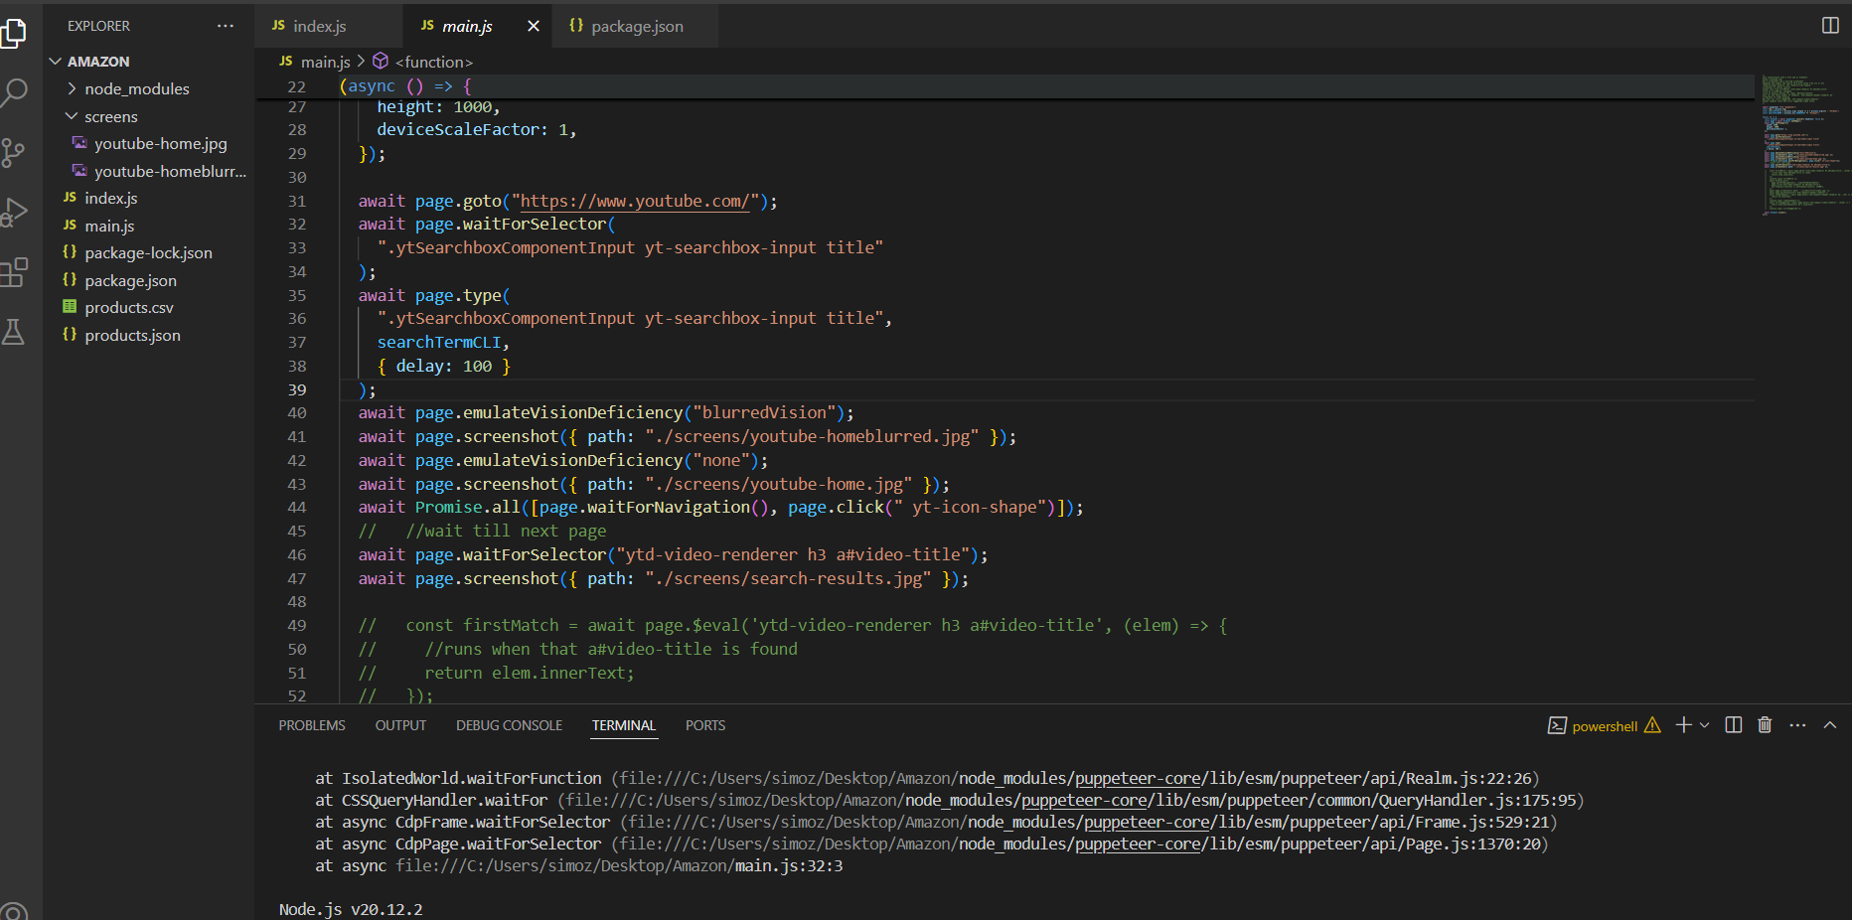1852x920 pixels.
Task: Place cursor on line number 39
Action: pyautogui.click(x=297, y=389)
